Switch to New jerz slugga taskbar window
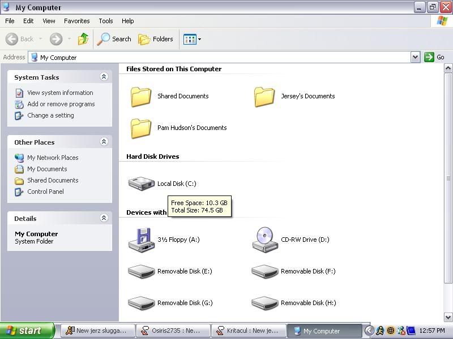 click(97, 331)
